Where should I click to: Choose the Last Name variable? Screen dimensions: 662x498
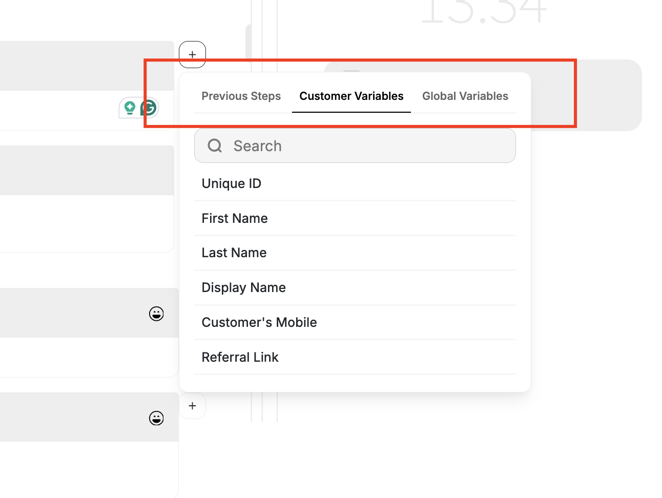(x=234, y=253)
